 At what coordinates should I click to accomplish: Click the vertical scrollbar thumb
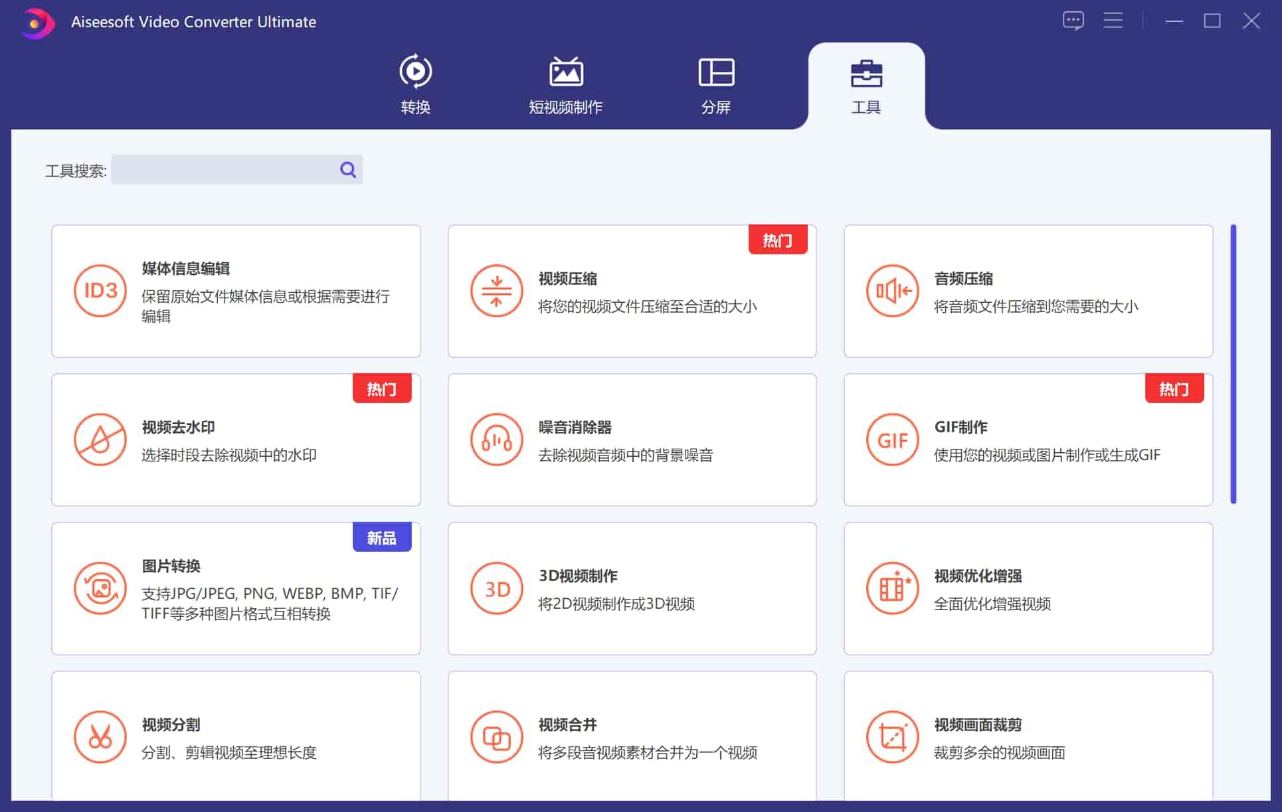click(x=1234, y=364)
